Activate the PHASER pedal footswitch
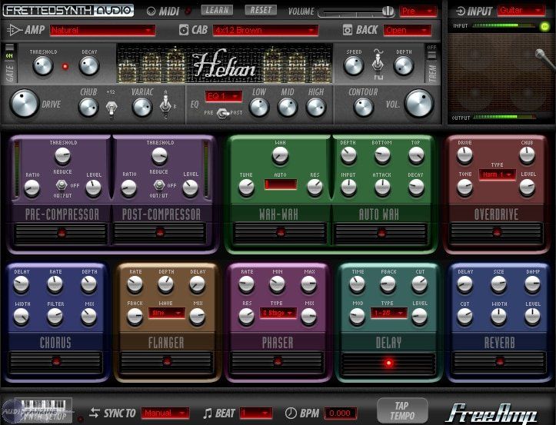Screen dimensions: 556x425 [278, 362]
